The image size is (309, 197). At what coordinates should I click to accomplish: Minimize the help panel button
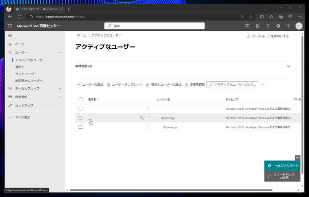(298, 158)
